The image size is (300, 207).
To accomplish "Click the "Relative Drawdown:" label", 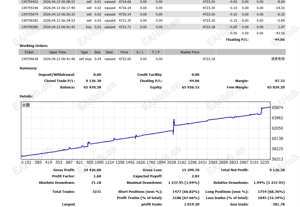I will coord(231,183).
